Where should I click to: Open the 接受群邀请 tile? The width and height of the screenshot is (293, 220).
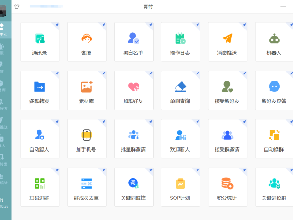coord(227,139)
